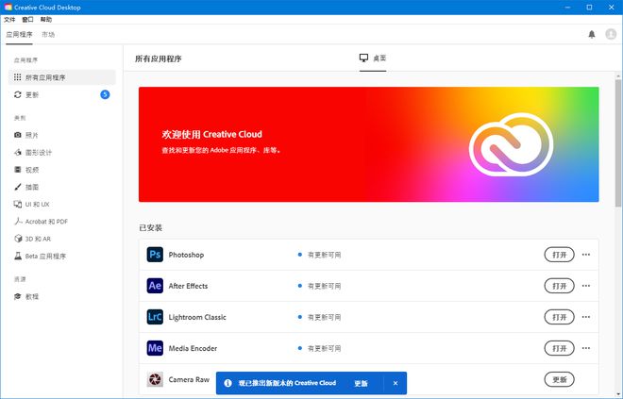Click the Camera Raw app icon
The image size is (623, 399).
(x=155, y=379)
